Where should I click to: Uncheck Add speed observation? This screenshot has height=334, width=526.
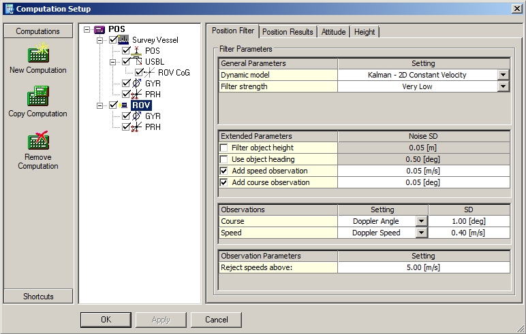(x=224, y=171)
